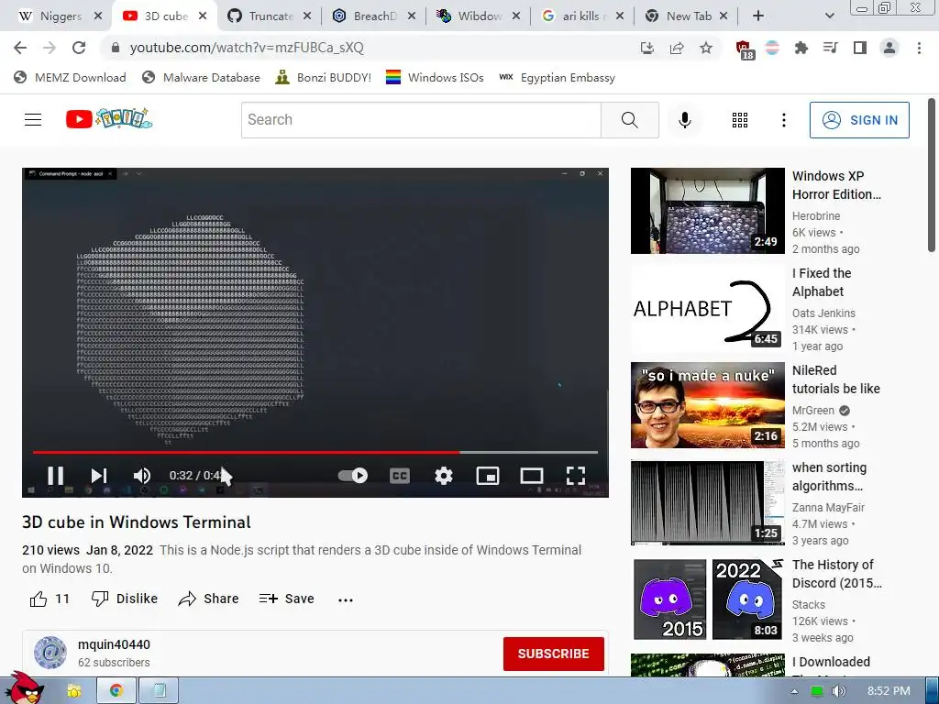Click install/download page icon in address bar
This screenshot has height=704, width=939.
click(646, 48)
